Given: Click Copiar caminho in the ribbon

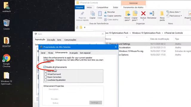Looking at the screenshot, I should pos(113,16).
